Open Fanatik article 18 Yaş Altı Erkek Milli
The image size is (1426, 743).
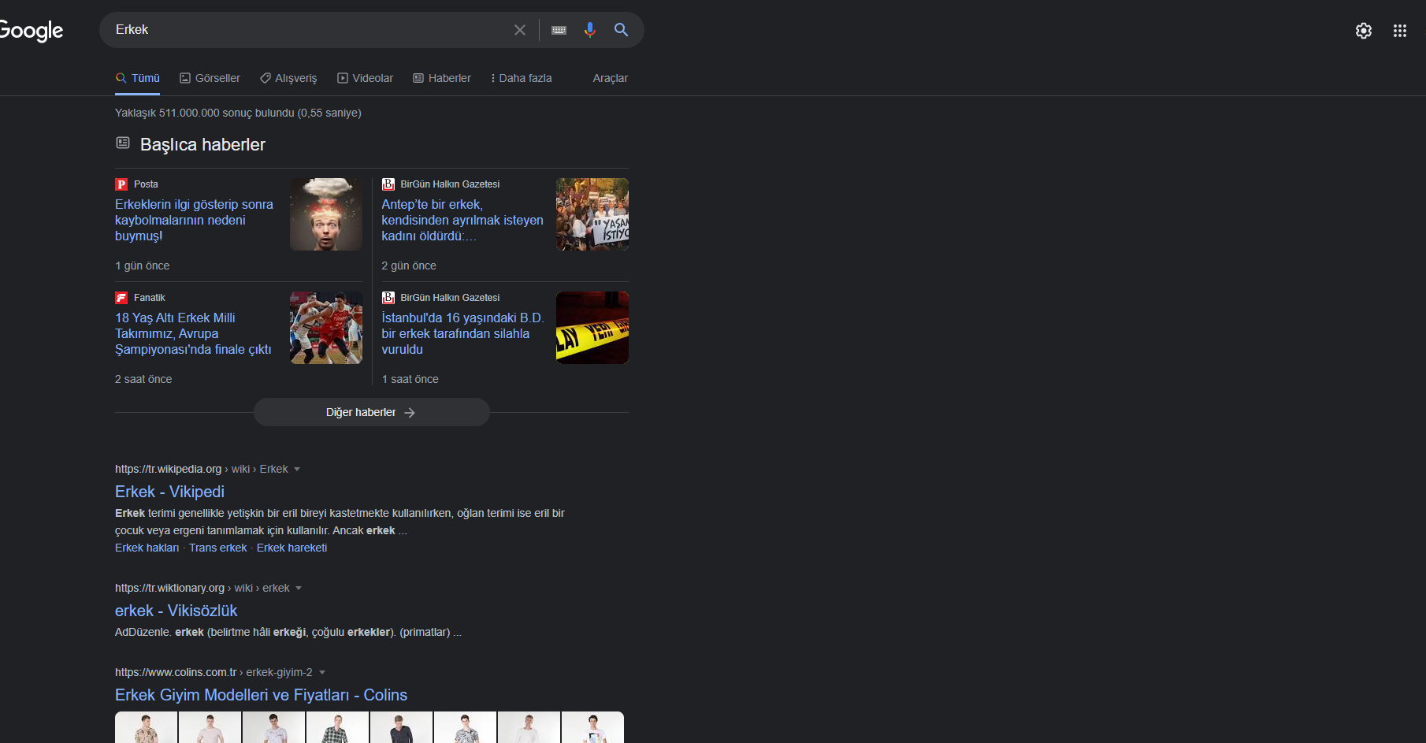pos(193,333)
